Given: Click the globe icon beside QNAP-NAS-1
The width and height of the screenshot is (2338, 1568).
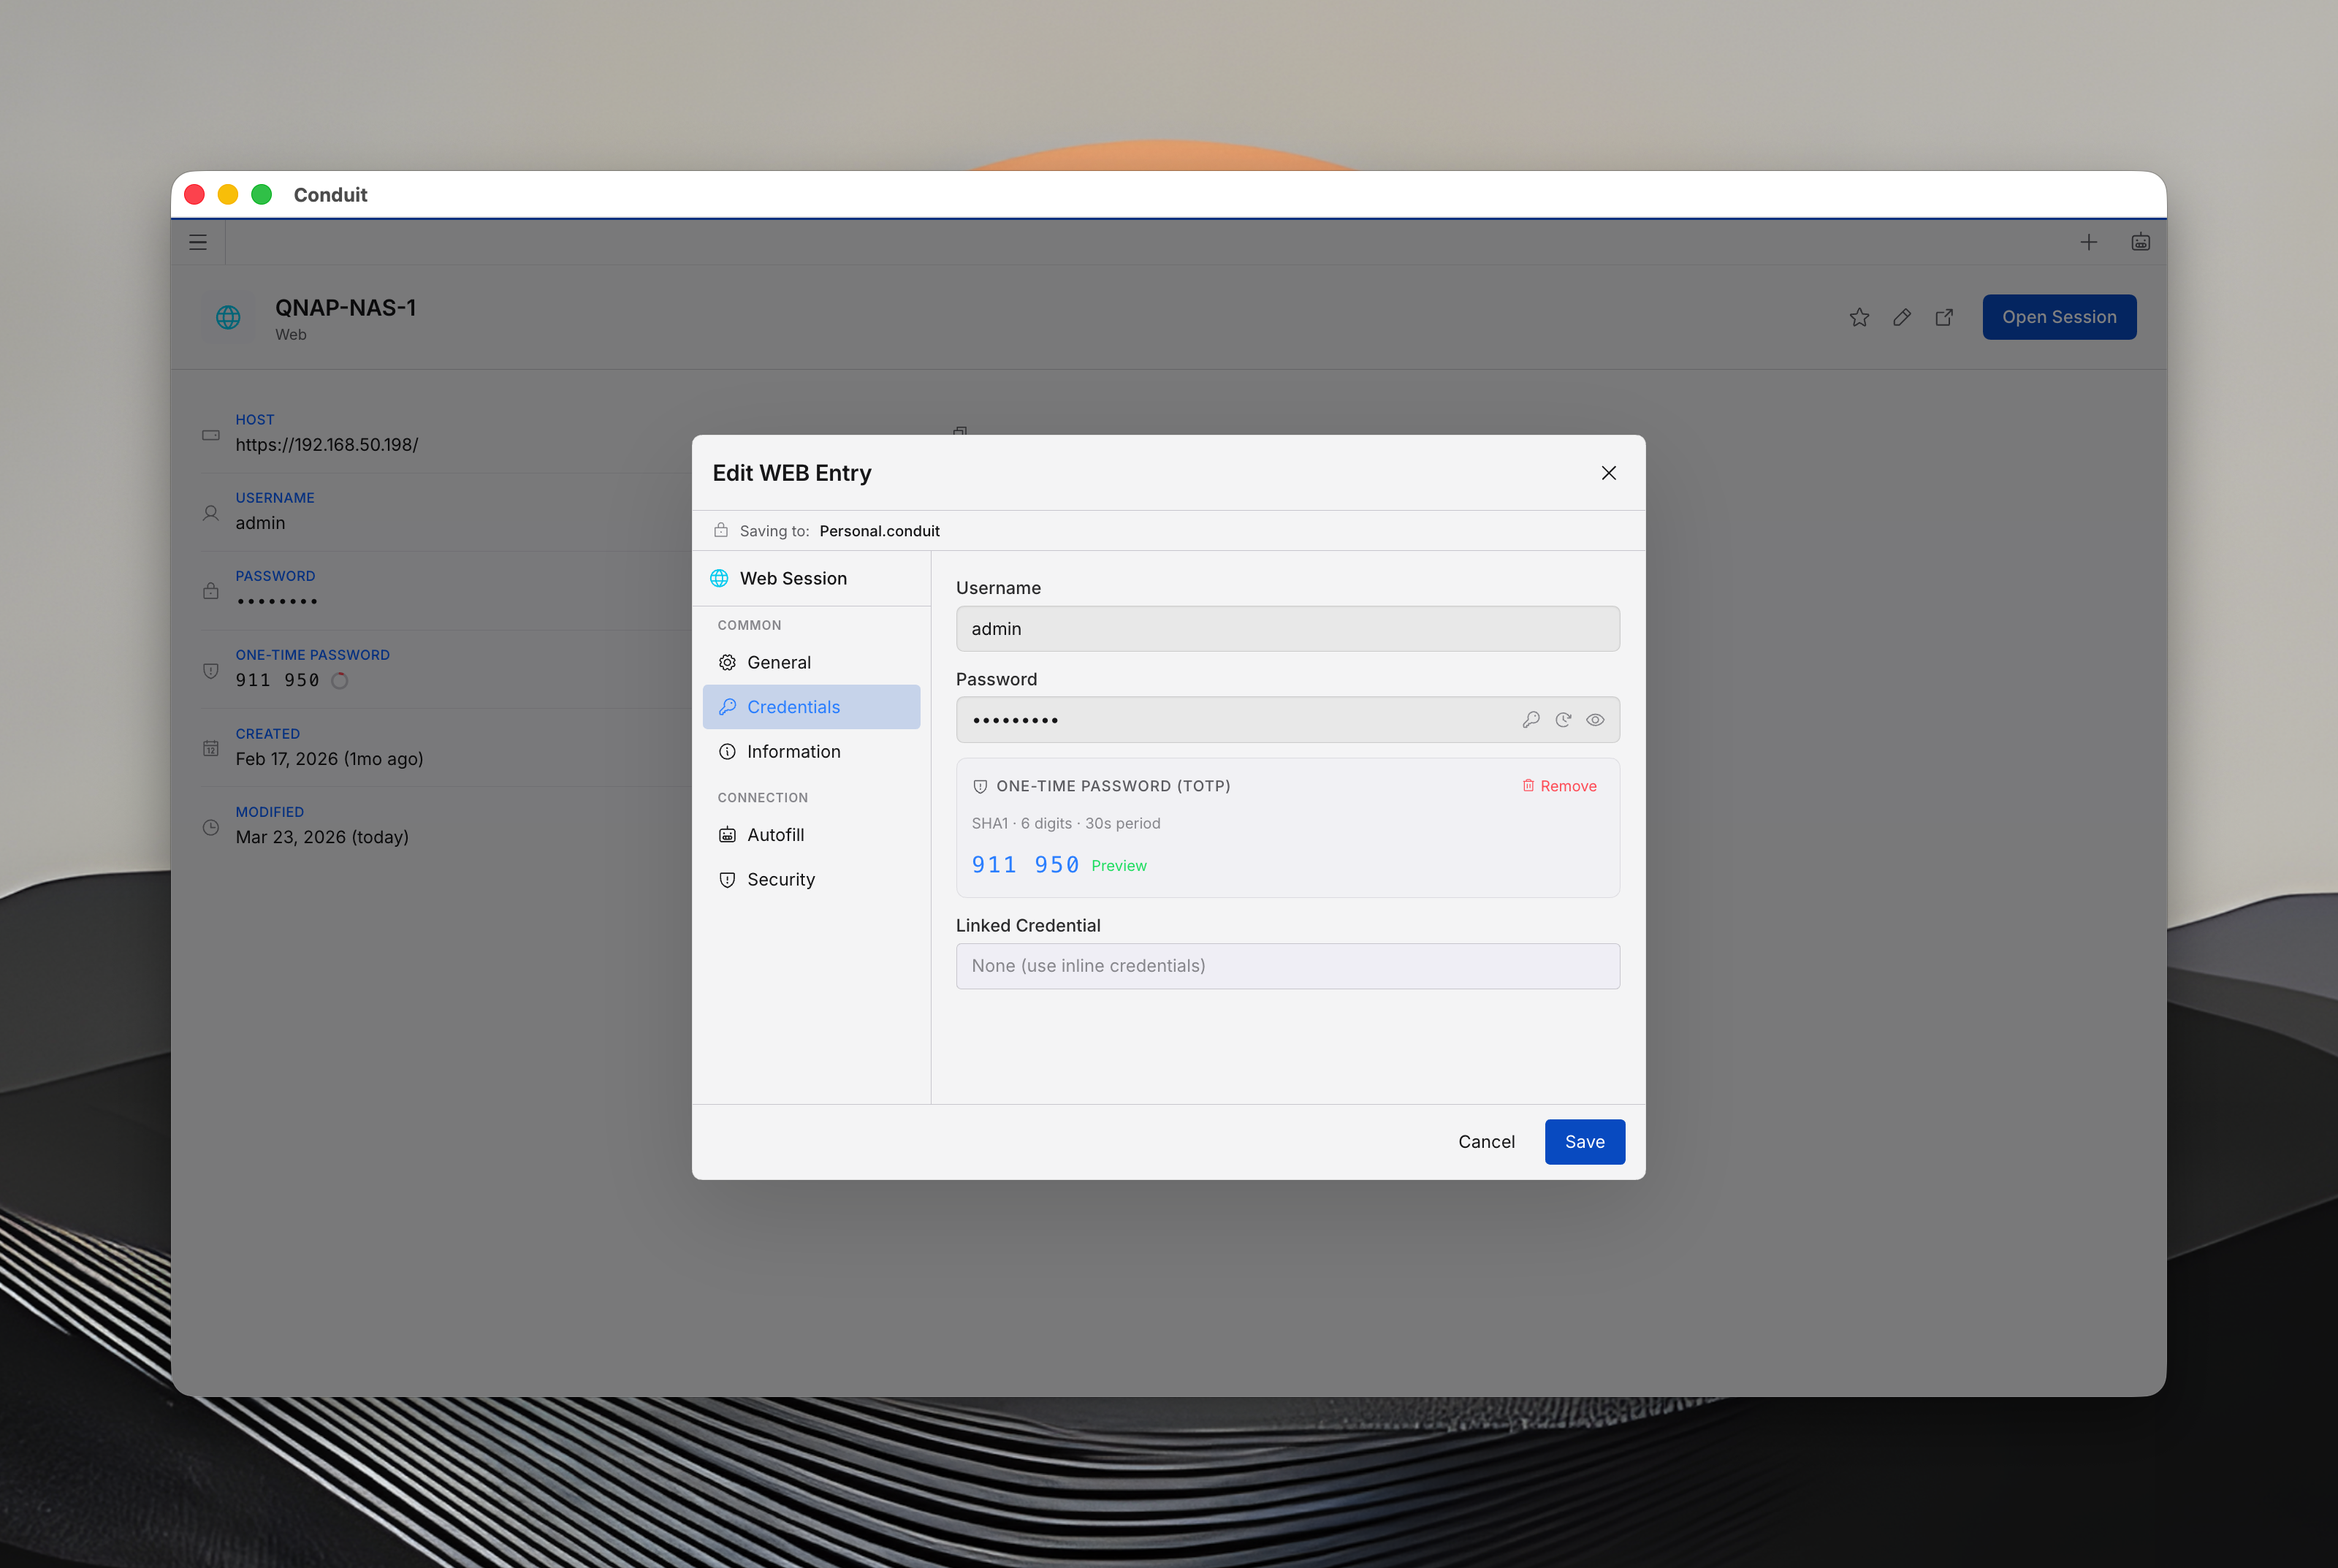Looking at the screenshot, I should (x=228, y=317).
